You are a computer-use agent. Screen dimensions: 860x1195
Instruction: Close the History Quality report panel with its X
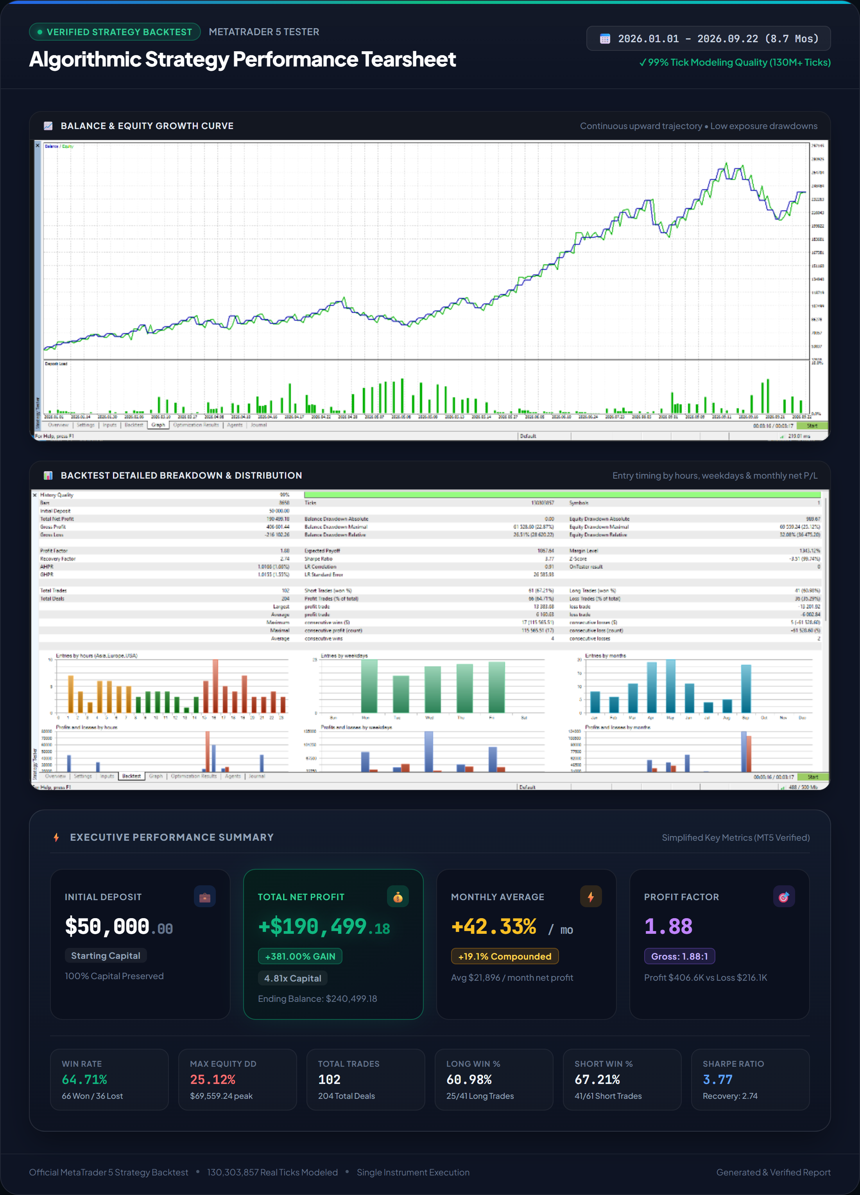click(x=35, y=495)
